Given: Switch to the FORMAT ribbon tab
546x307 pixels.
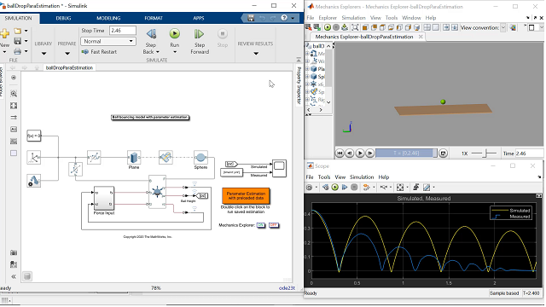Looking at the screenshot, I should pyautogui.click(x=154, y=18).
